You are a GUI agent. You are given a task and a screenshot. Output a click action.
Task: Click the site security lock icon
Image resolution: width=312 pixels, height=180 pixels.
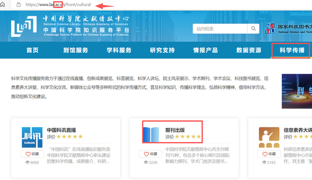pos(18,5)
